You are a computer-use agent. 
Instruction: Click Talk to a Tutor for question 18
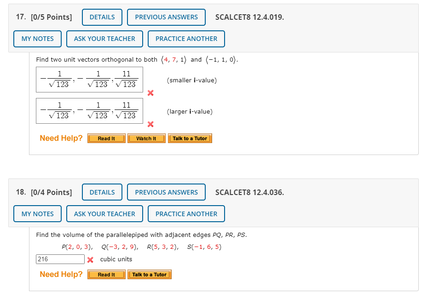(x=149, y=274)
